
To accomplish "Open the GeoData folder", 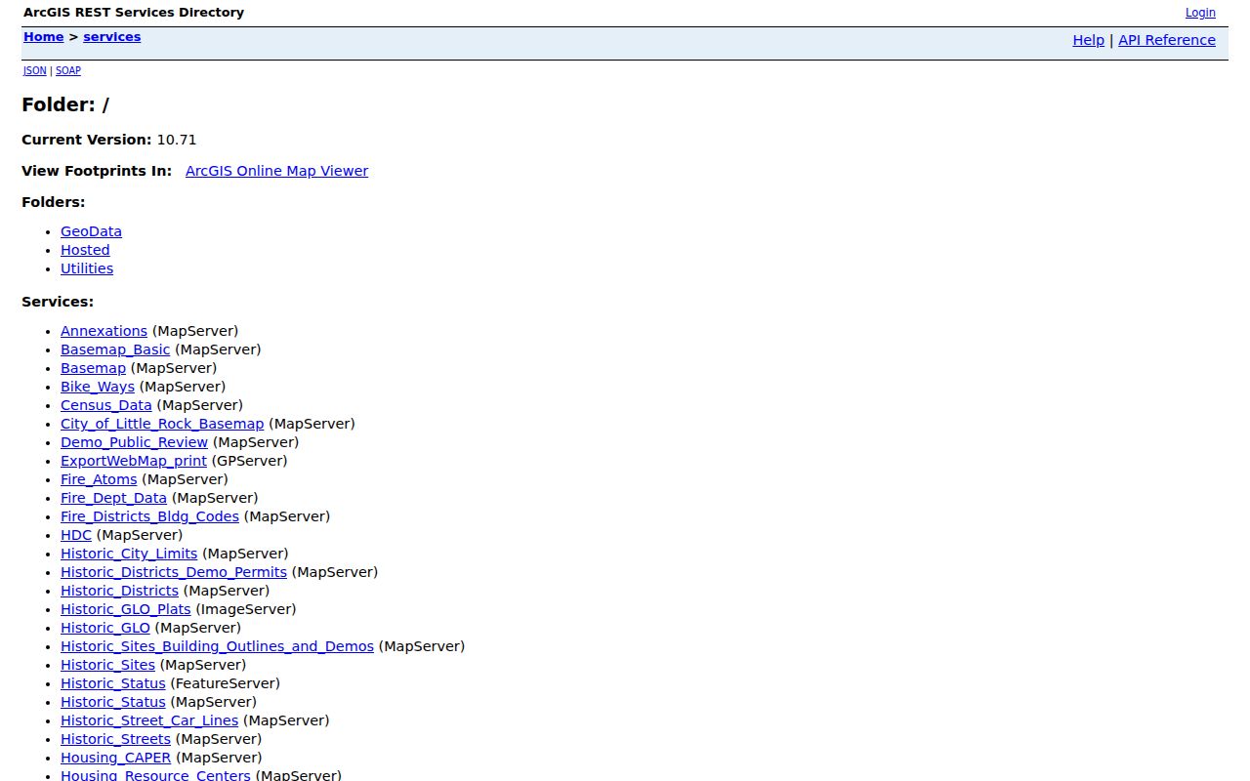I will click(x=91, y=231).
